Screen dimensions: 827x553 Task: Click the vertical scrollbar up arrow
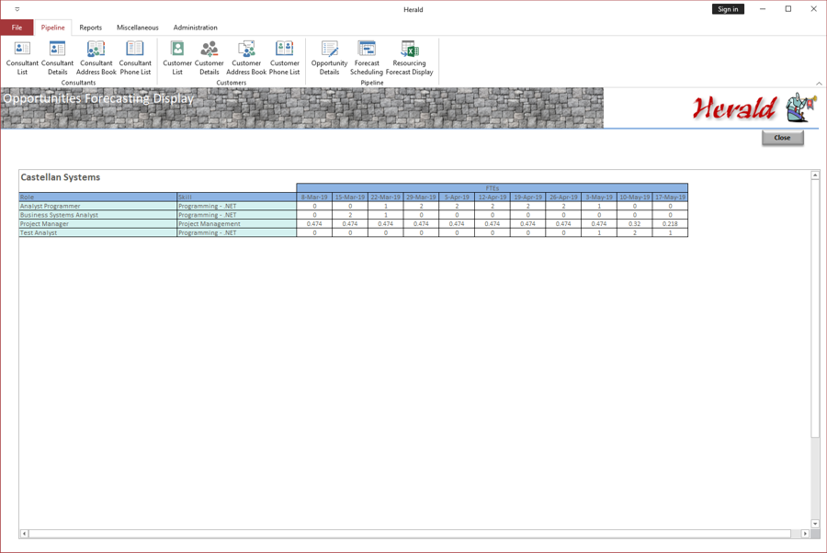click(815, 175)
